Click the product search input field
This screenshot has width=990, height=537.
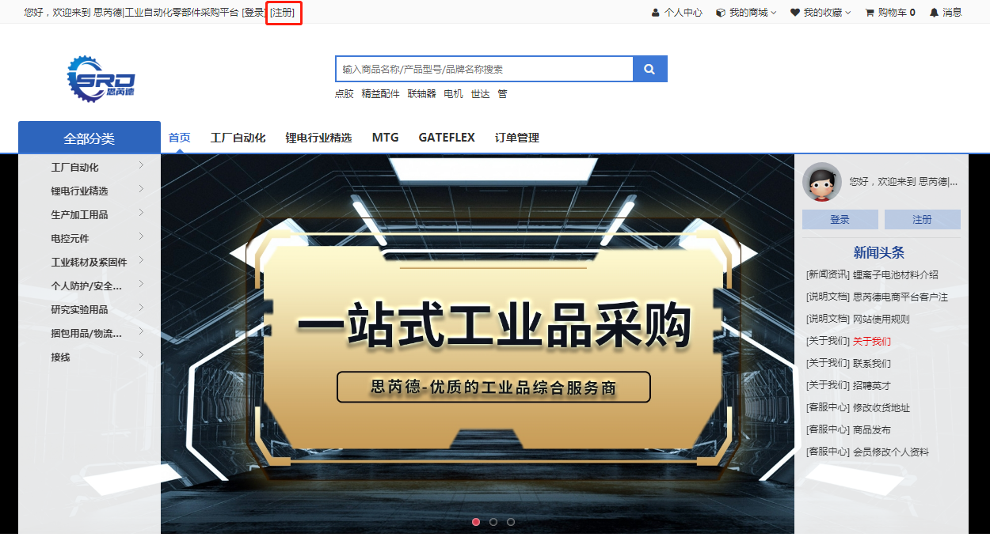pos(485,69)
